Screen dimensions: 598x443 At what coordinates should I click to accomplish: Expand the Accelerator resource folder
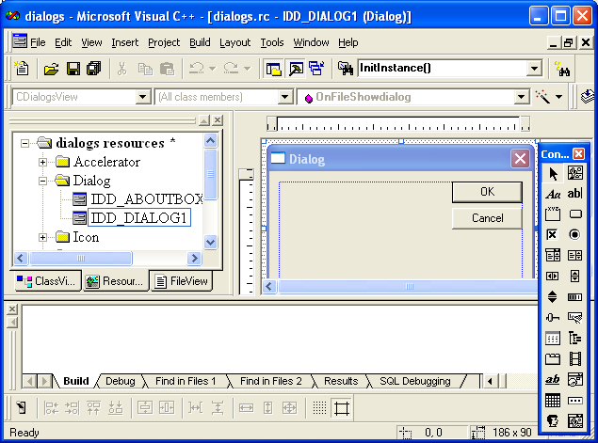(43, 163)
